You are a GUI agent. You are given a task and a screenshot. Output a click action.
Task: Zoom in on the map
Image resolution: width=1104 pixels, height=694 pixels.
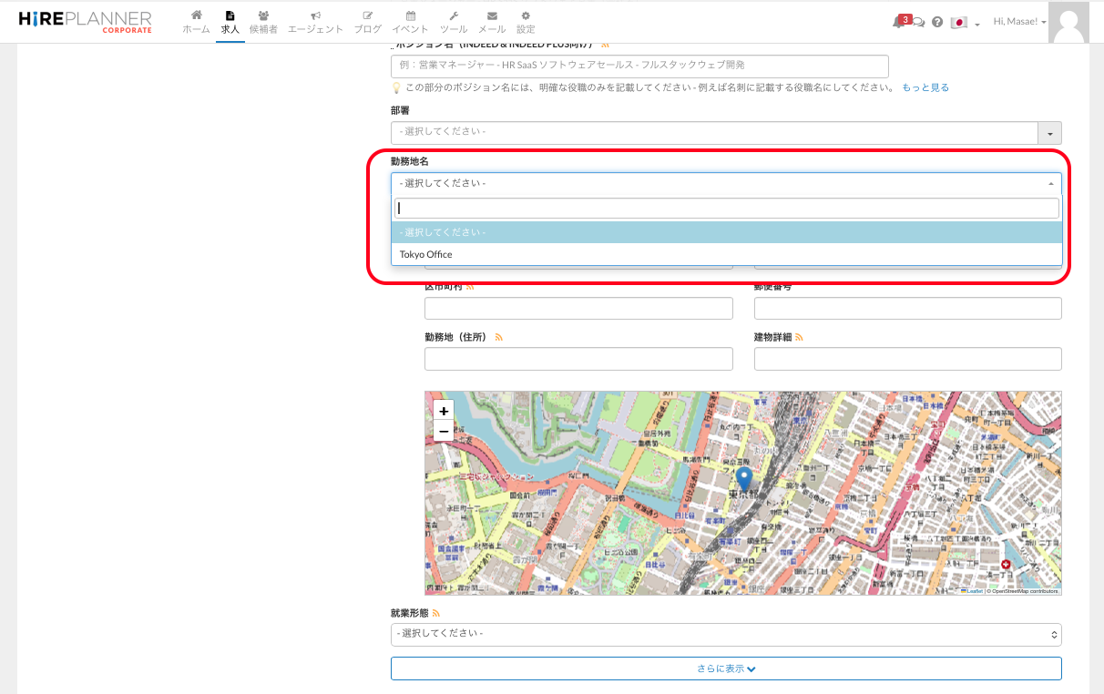point(444,411)
